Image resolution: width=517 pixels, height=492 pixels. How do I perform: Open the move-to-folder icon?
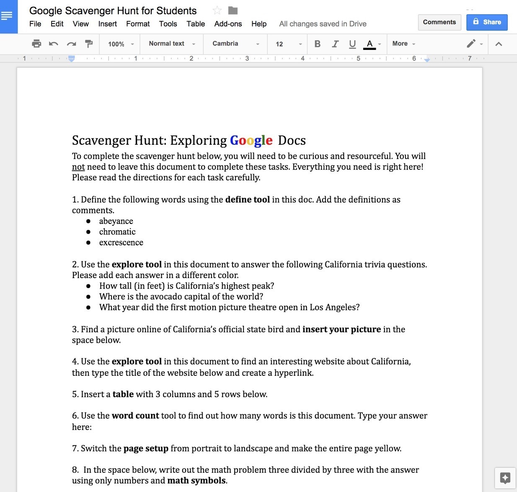[x=233, y=10]
